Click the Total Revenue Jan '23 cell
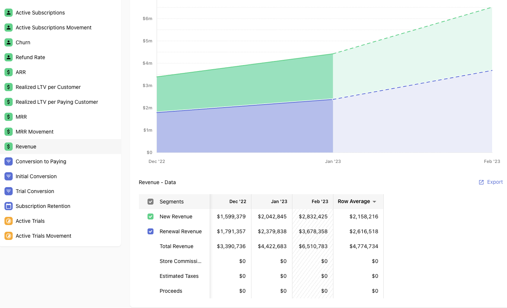The width and height of the screenshot is (507, 308). [x=272, y=246]
